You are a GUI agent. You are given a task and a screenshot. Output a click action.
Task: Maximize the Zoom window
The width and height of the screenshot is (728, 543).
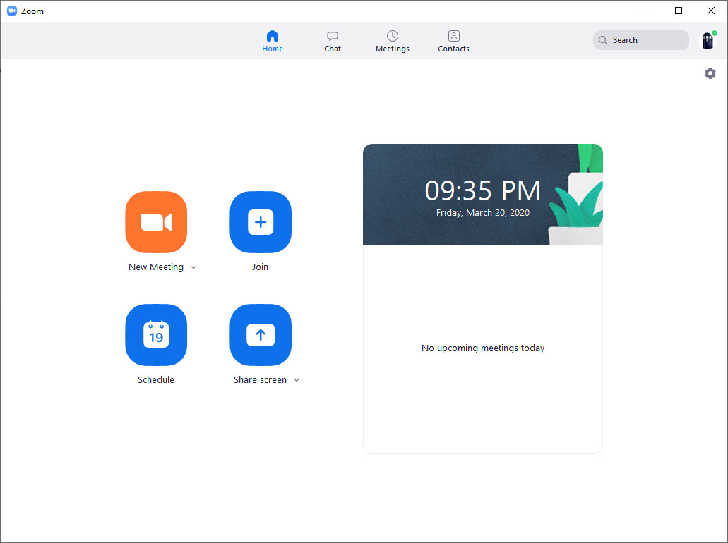(x=679, y=11)
